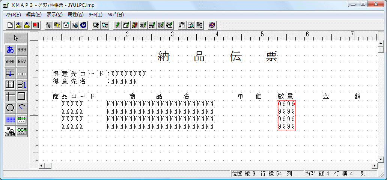This screenshot has height=180, width=387.
Task: Click the 納品伝票 title text
Action: pos(218,57)
